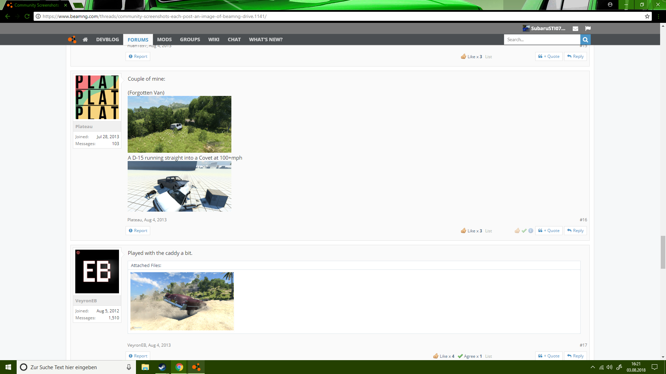Open Chrome three-dot menu

pos(658,16)
